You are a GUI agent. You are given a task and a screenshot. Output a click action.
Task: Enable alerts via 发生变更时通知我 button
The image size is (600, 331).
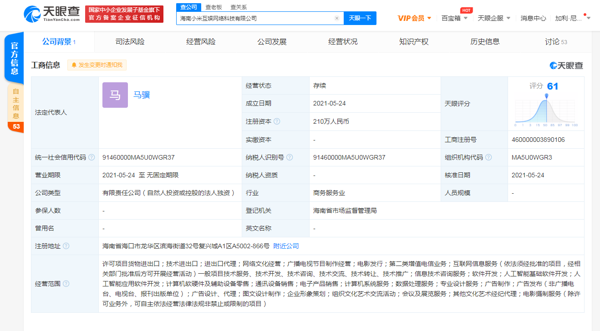pyautogui.click(x=96, y=65)
